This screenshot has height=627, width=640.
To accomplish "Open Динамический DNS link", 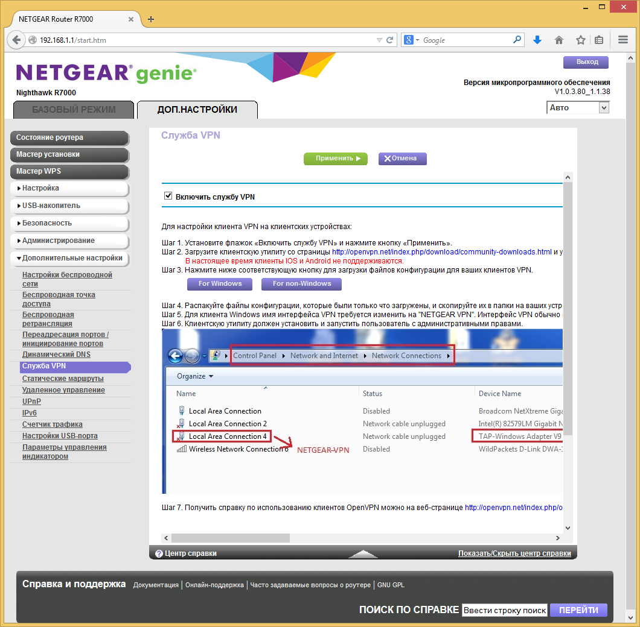I will 56,354.
